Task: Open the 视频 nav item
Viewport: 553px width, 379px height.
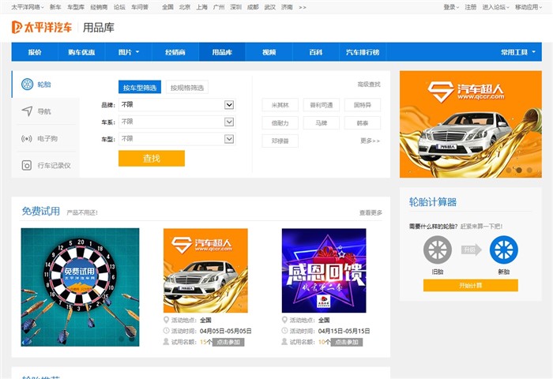Action: (269, 52)
